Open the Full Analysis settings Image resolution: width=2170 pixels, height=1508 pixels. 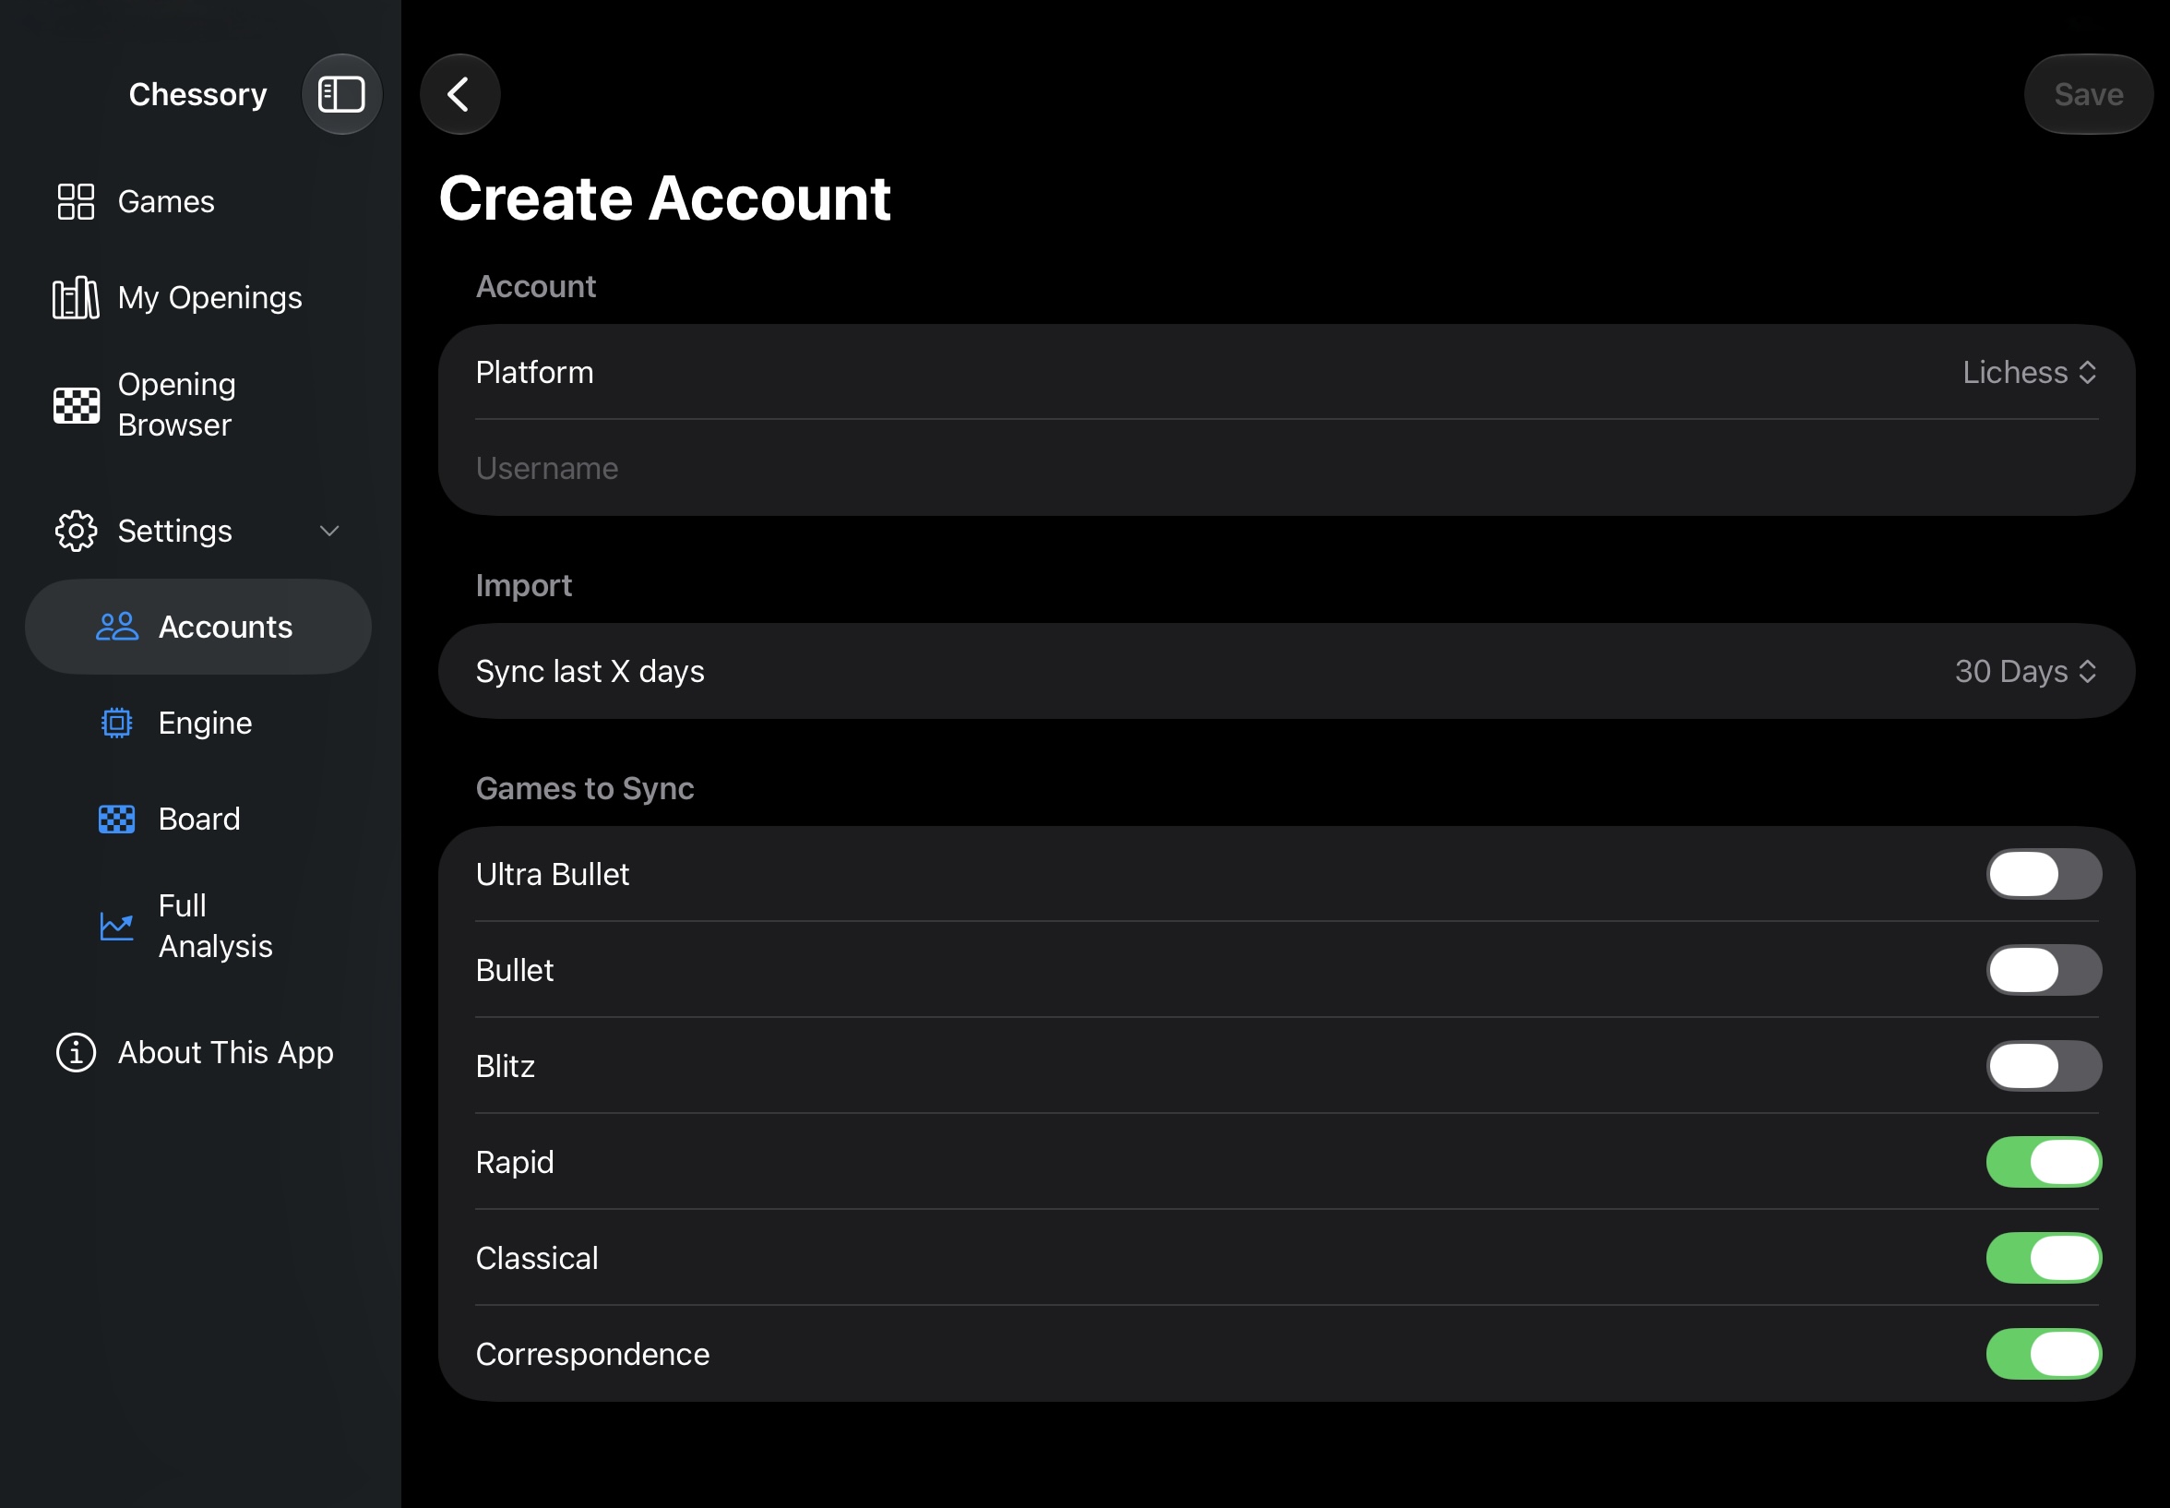click(x=198, y=926)
